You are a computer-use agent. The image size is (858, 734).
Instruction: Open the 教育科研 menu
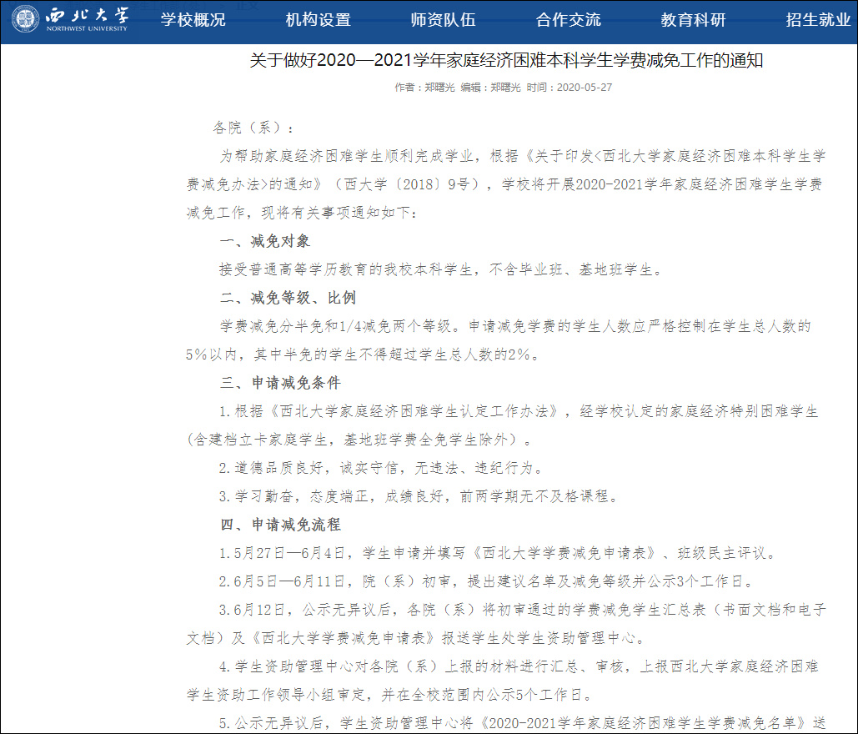pos(693,20)
